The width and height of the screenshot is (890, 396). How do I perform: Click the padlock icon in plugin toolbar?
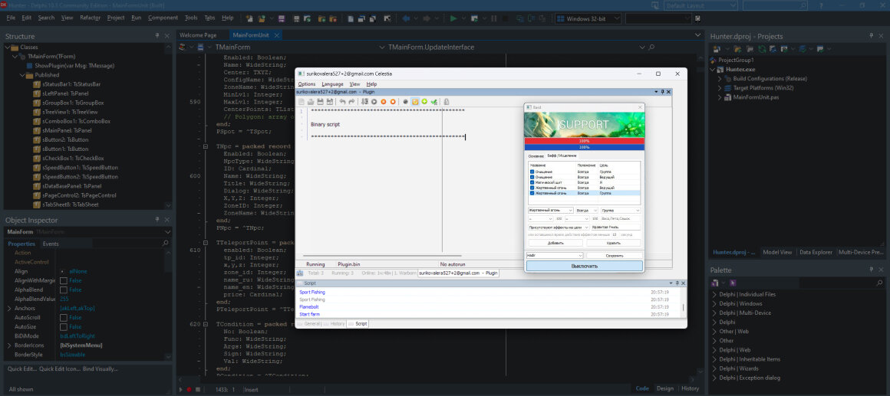click(446, 101)
